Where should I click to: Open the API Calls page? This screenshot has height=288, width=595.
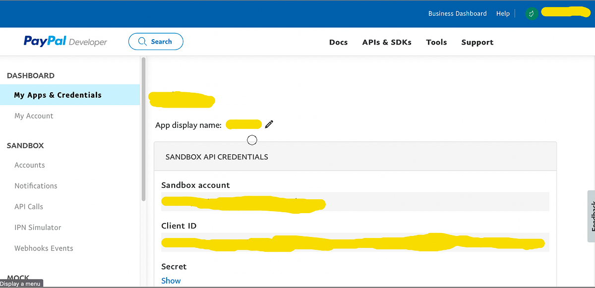(x=28, y=206)
